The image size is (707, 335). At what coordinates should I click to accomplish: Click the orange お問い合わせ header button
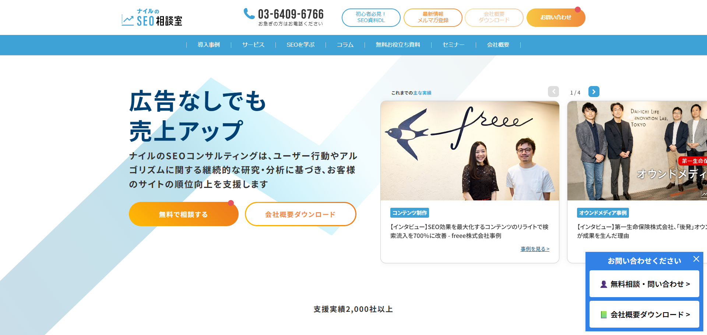(x=556, y=17)
